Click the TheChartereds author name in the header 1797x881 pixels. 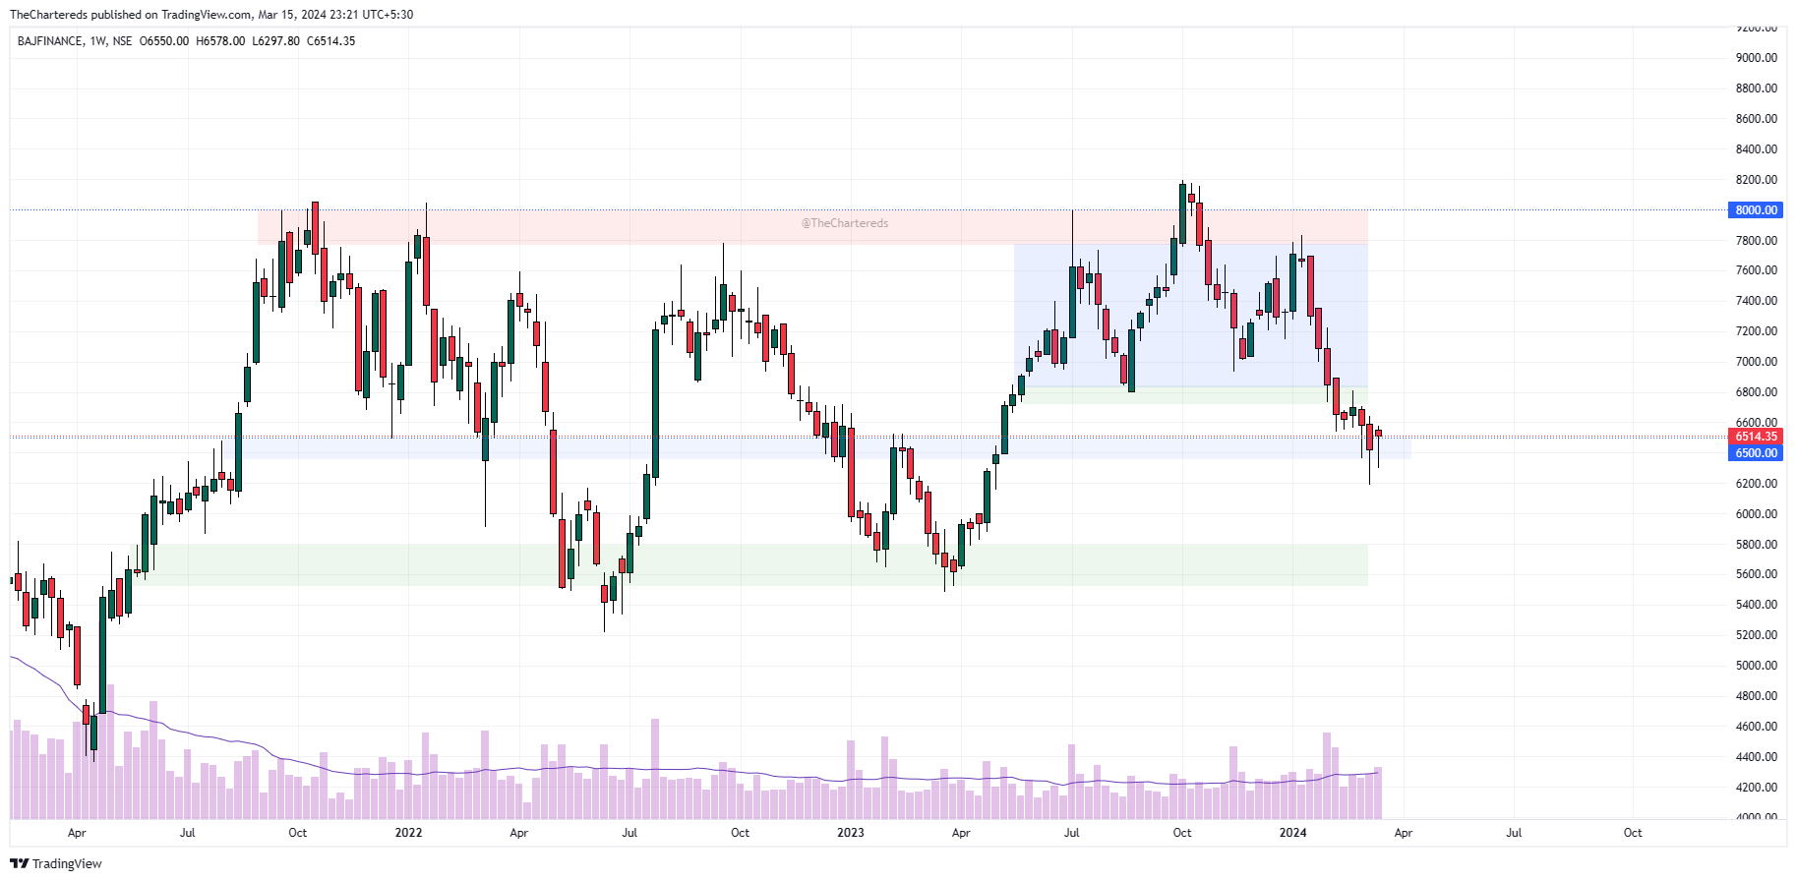(x=48, y=15)
